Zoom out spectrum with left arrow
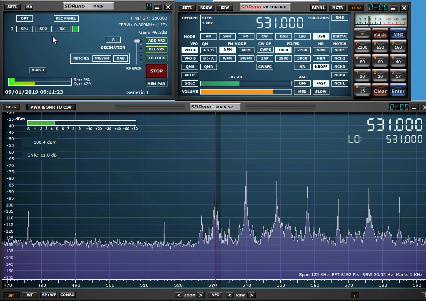Viewport: 426px width, 301px height. pos(179,295)
